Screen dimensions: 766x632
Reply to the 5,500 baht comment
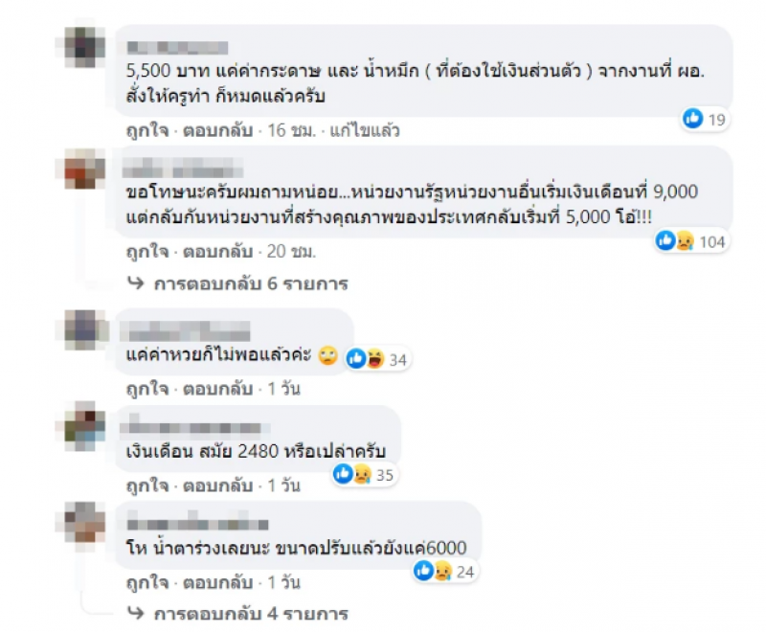(218, 131)
